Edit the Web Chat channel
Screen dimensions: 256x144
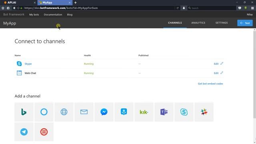pyautogui.click(x=216, y=73)
